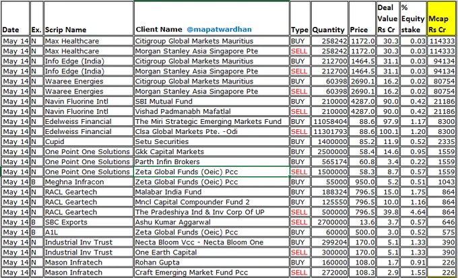
Task: Click quantity value 11058404
Action: (x=330, y=121)
